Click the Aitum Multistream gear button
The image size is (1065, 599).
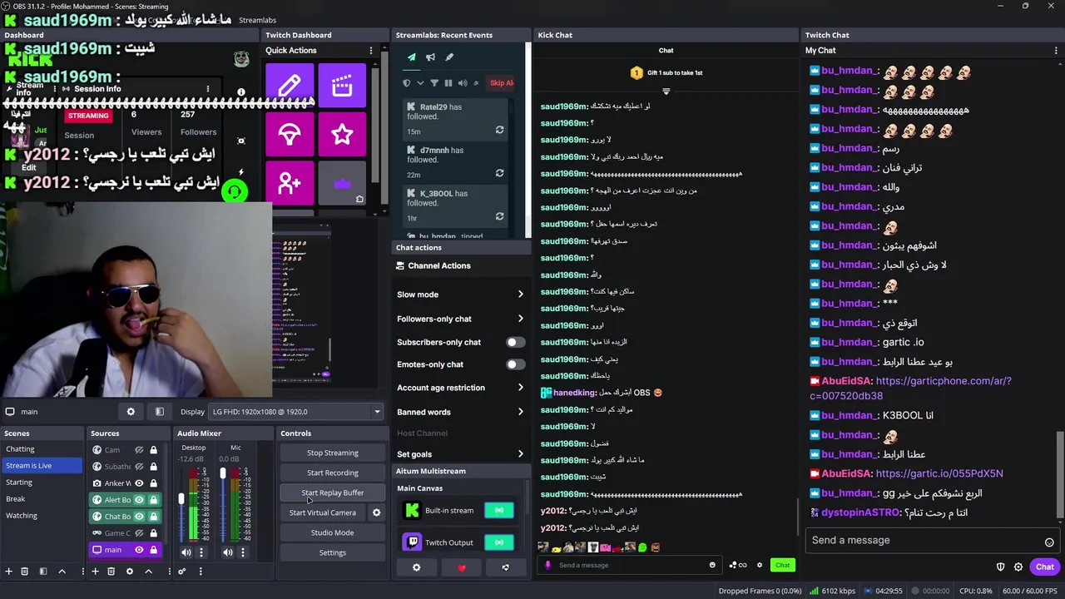coord(417,567)
